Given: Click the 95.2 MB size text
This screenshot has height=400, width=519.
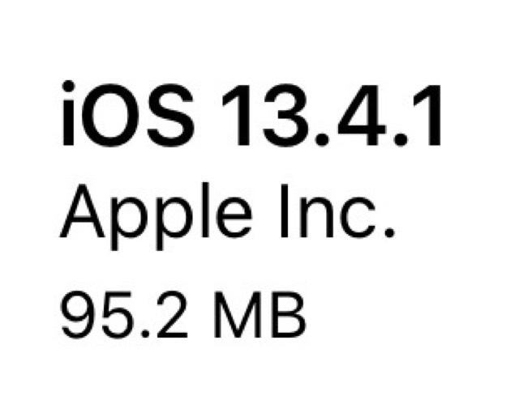Looking at the screenshot, I should (x=183, y=315).
